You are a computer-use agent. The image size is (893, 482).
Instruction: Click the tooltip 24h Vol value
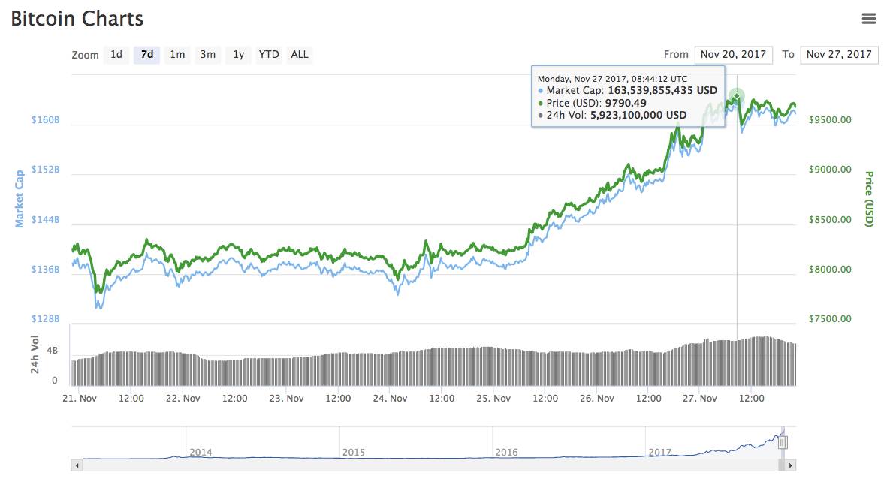pyautogui.click(x=638, y=115)
